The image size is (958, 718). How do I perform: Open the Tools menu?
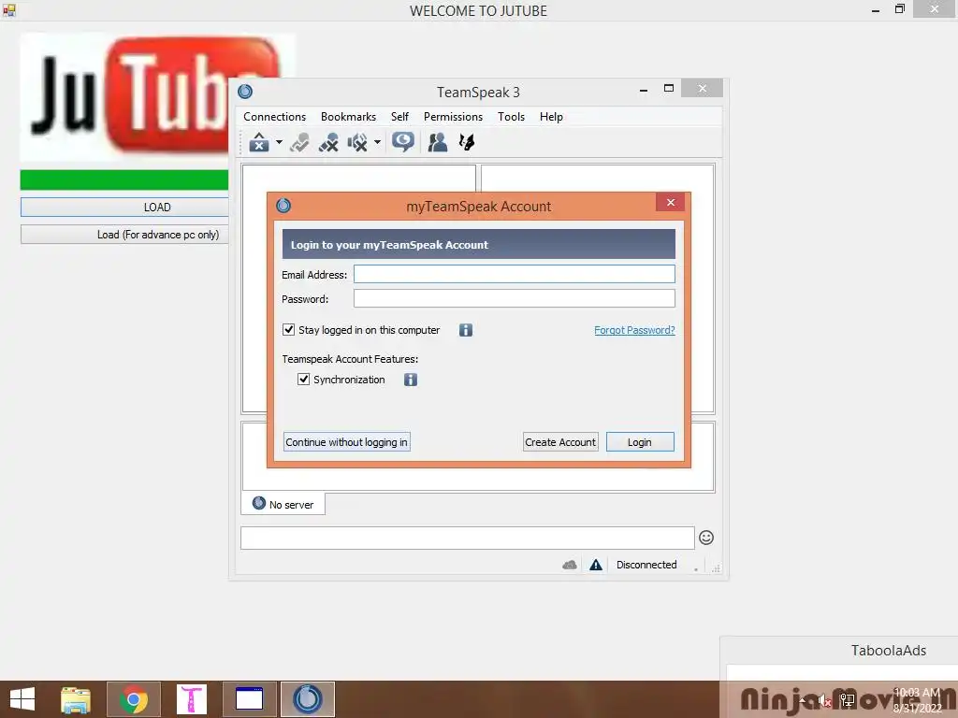coord(511,117)
